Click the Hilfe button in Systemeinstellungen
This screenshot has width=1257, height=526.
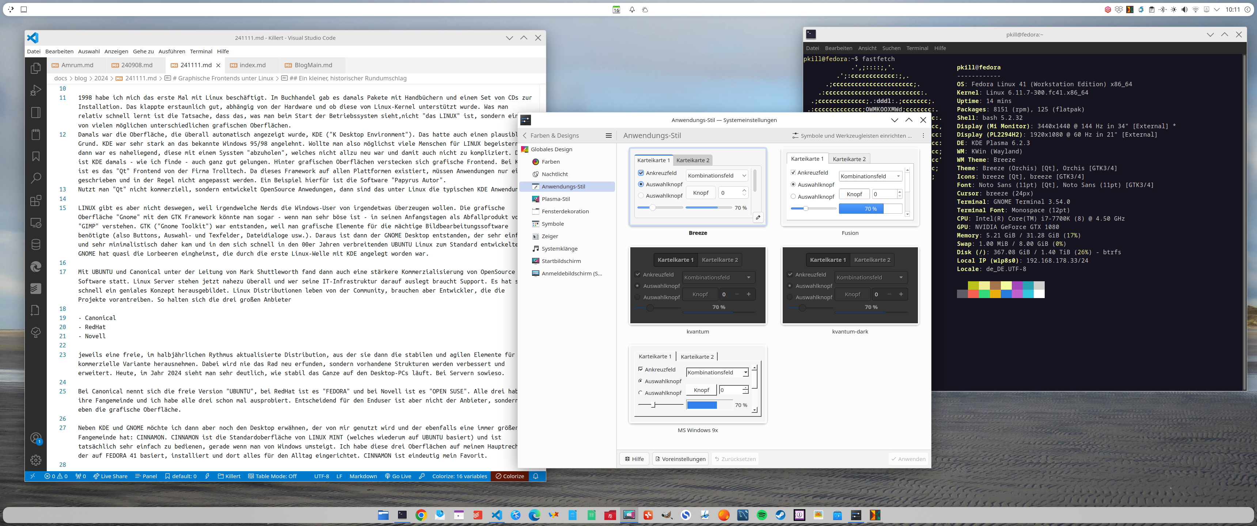click(x=634, y=459)
